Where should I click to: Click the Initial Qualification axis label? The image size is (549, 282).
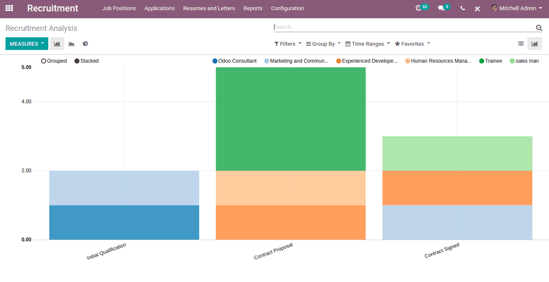tap(107, 252)
